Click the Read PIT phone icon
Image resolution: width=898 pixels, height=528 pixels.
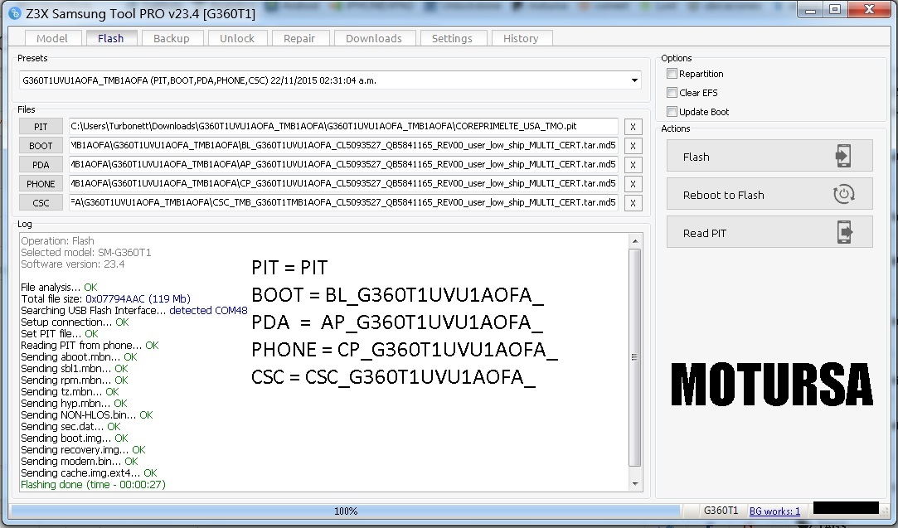pyautogui.click(x=844, y=232)
